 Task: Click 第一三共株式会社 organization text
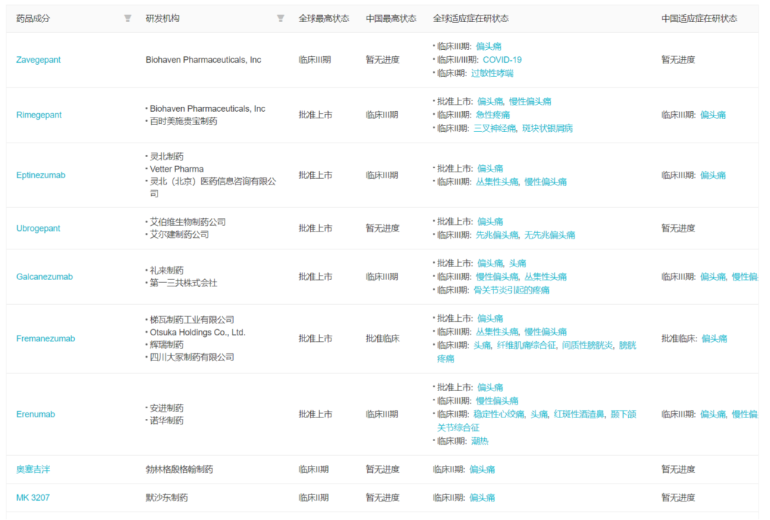184,283
